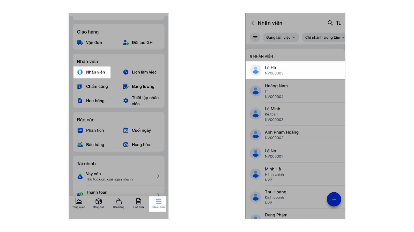Select employee Anh Phạm Hoàng
This screenshot has height=232, width=414.
295,135
